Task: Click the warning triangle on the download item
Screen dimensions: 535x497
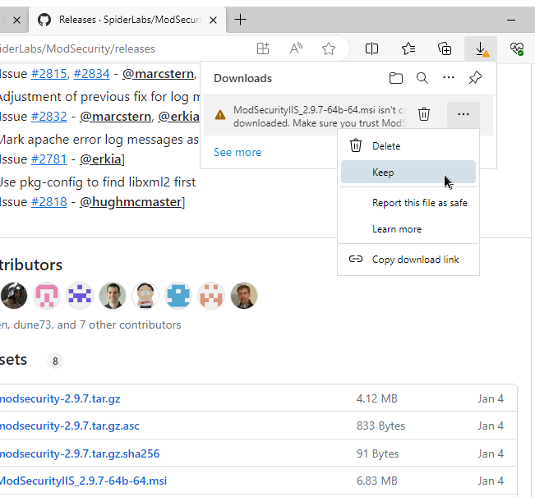Action: [220, 115]
